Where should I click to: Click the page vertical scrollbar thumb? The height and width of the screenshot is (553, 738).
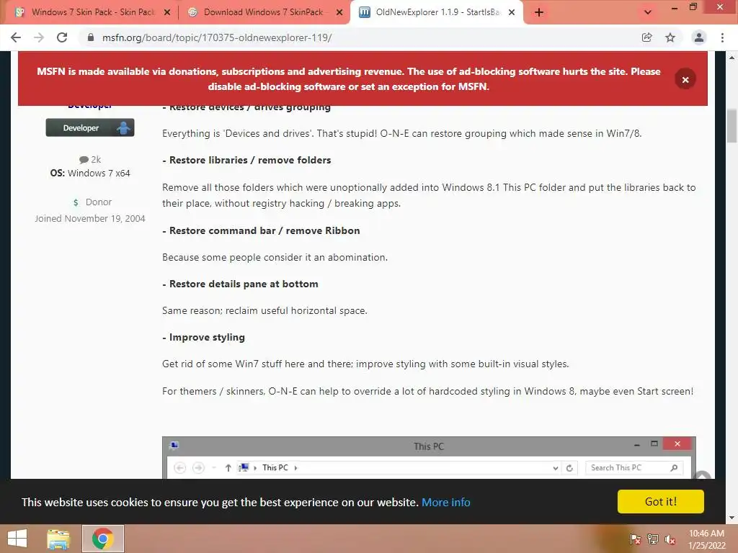pos(732,125)
